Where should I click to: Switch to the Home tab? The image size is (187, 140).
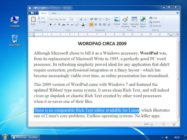point(44,13)
